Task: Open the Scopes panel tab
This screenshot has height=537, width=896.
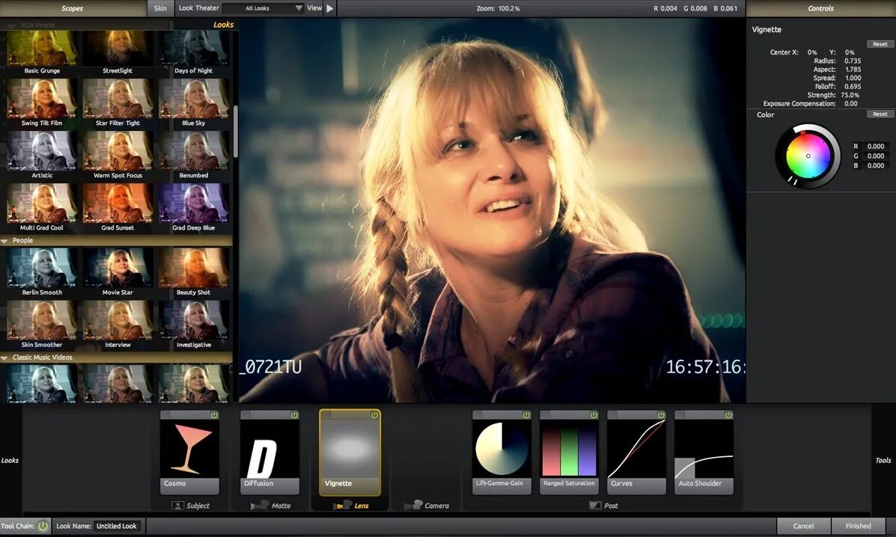Action: [x=73, y=8]
